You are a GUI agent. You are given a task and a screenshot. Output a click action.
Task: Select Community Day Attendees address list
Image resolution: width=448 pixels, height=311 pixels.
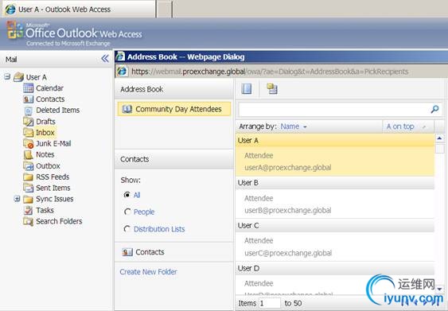[x=174, y=109]
